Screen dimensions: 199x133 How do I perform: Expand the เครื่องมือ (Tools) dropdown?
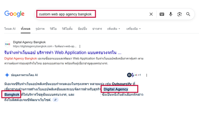click(133, 29)
